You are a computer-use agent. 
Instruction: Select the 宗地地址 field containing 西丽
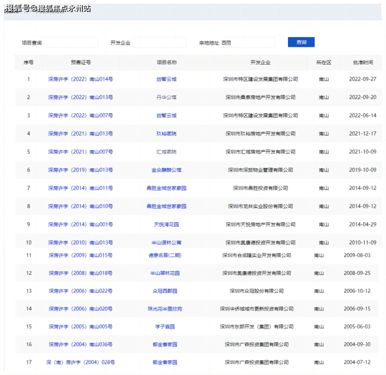[247, 43]
